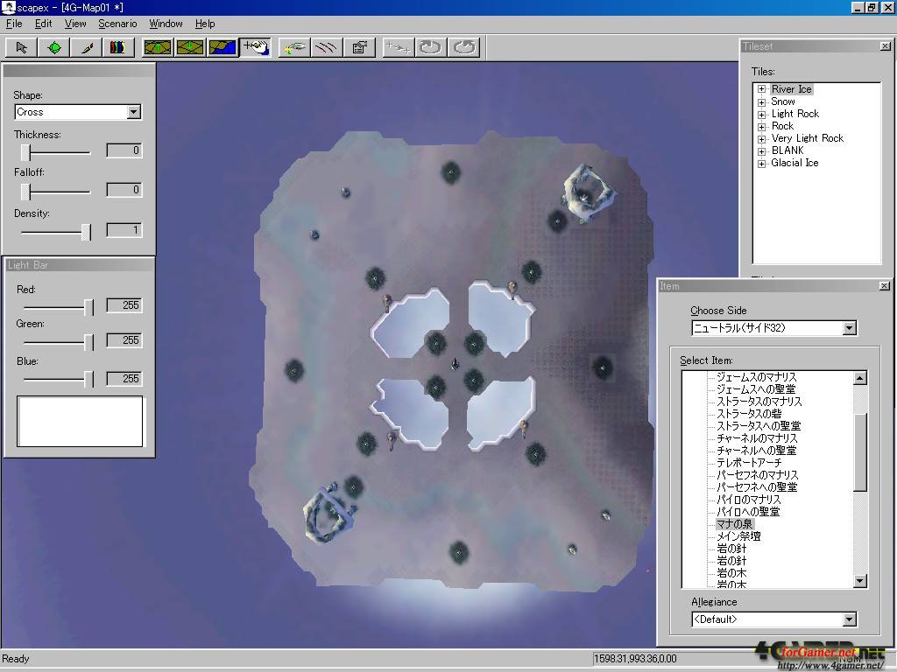Select the green target placement tool
Viewport: 897px width, 672px height.
coord(54,47)
